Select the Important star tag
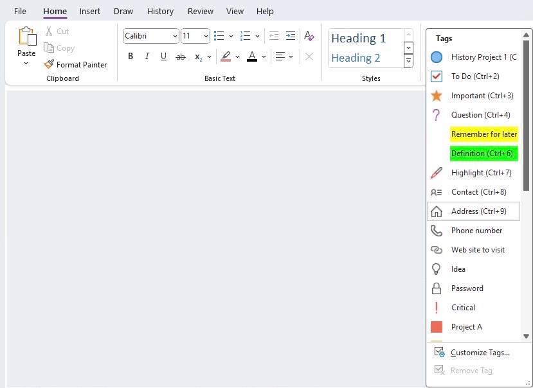Image resolution: width=533 pixels, height=388 pixels. [473, 96]
